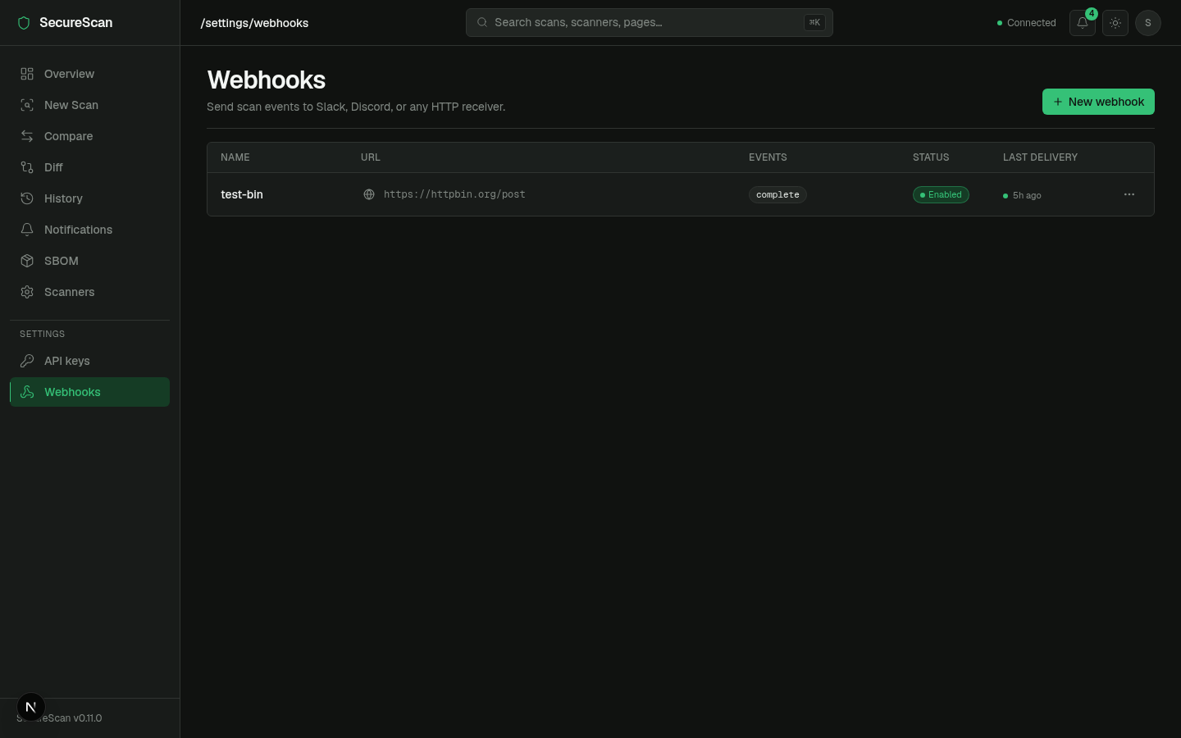Select the Webhooks settings item

click(x=89, y=392)
